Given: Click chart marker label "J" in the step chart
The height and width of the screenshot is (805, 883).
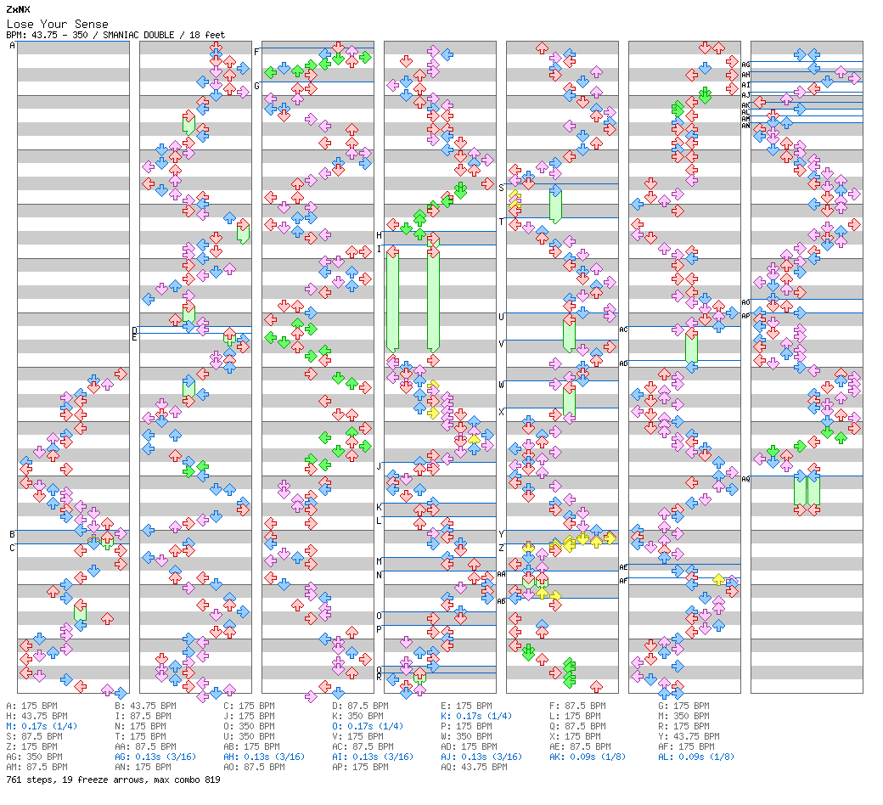Looking at the screenshot, I should pos(379,466).
